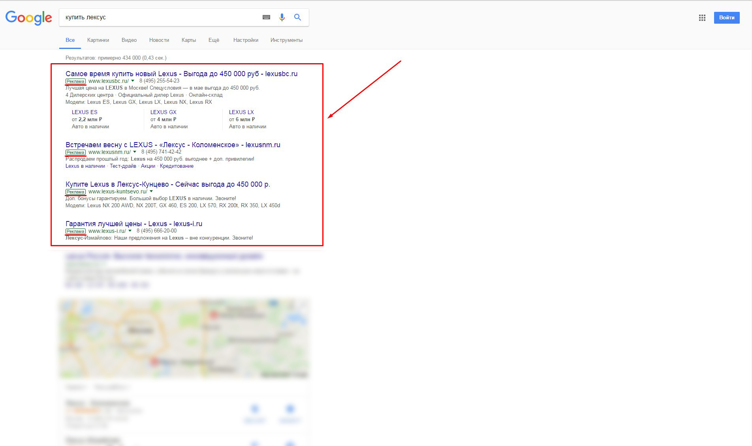Viewport: 752px width, 446px height.
Task: Click the Google logo
Action: pyautogui.click(x=28, y=18)
